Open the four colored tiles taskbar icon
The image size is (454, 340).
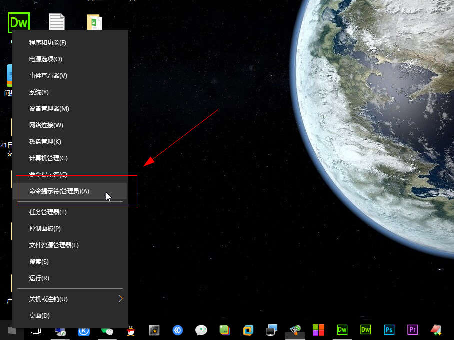[319, 330]
